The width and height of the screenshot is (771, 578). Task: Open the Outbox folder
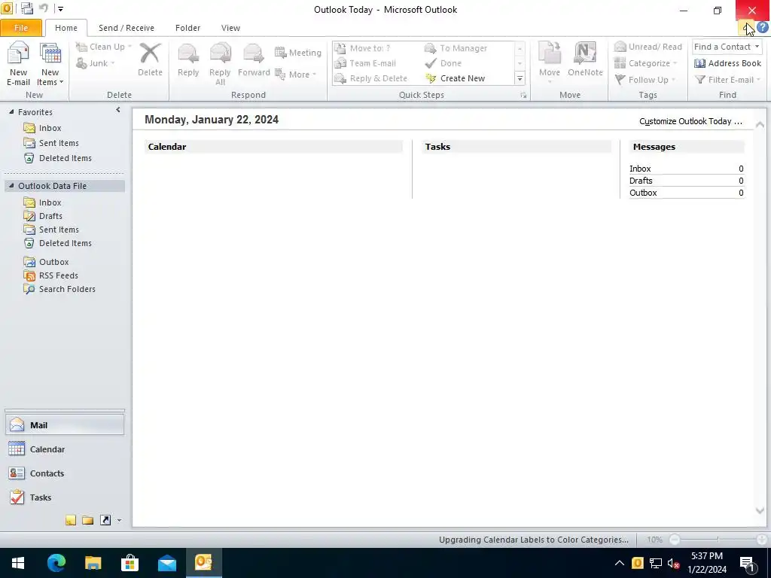[x=47, y=262]
